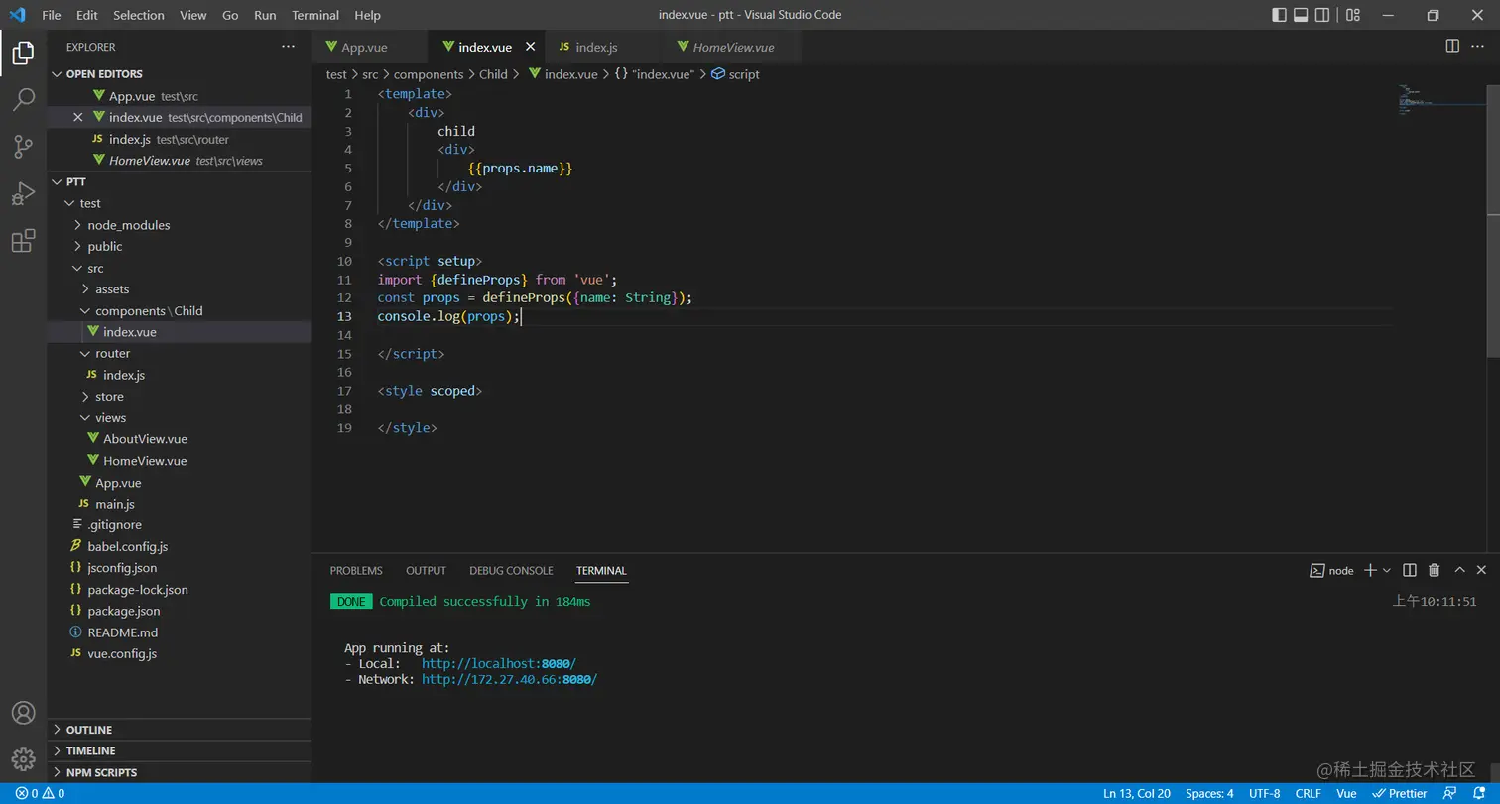
Task: Create a new terminal with plus icon
Action: point(1370,570)
